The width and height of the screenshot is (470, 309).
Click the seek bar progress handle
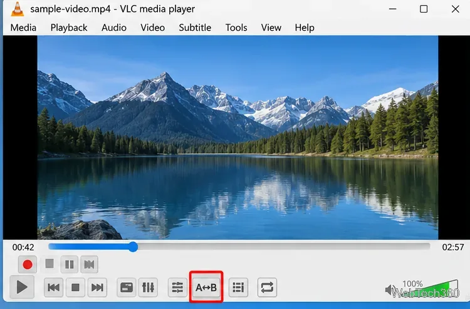click(x=133, y=247)
